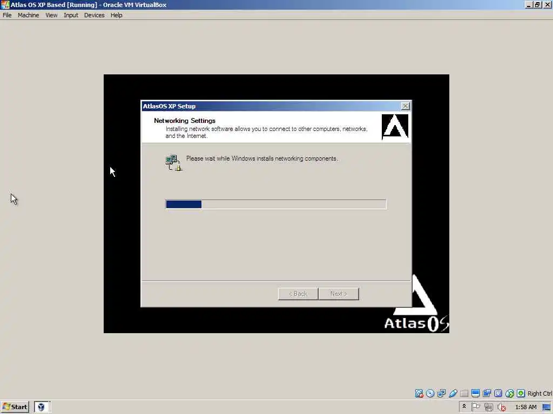Screen dimensions: 553x414
Task: Click the Networking Settings heading
Action: pos(185,121)
